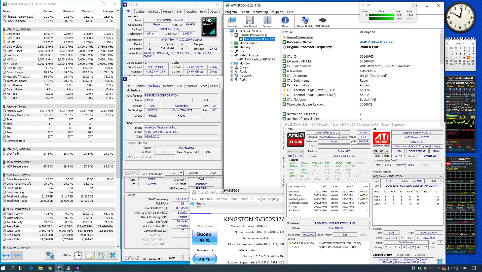Click collapse-all arrows in Sensor Status window
Screen dimensions: 482x272
pos(17,255)
